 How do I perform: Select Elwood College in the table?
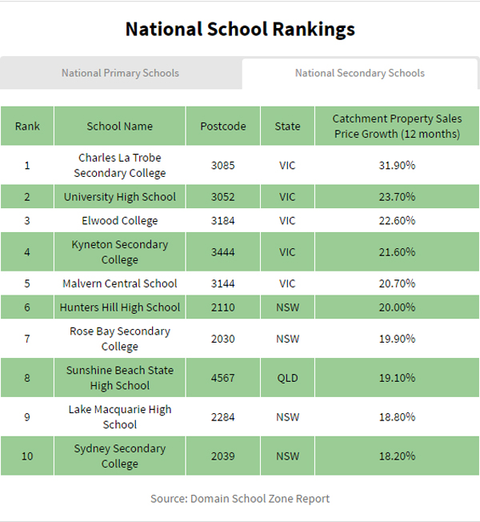tap(120, 221)
